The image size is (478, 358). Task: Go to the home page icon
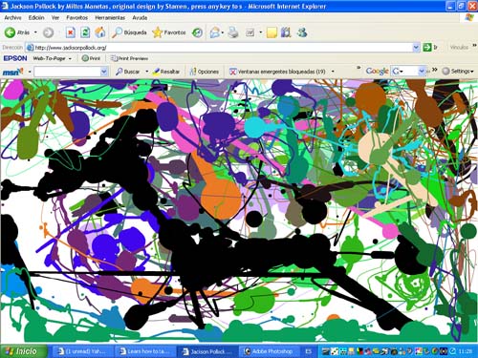100,32
